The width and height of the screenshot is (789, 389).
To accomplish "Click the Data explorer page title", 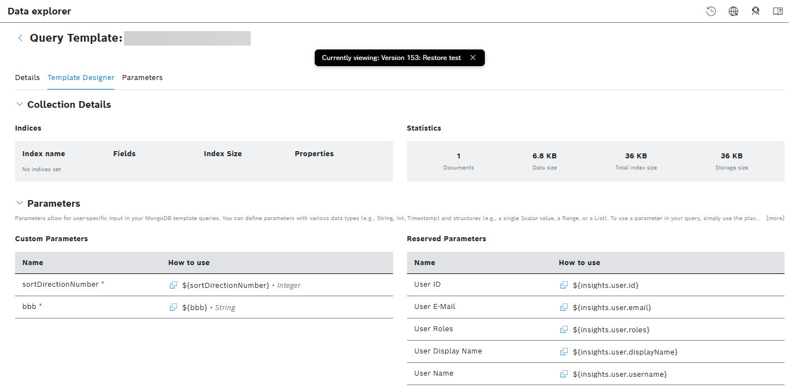I will pyautogui.click(x=39, y=11).
